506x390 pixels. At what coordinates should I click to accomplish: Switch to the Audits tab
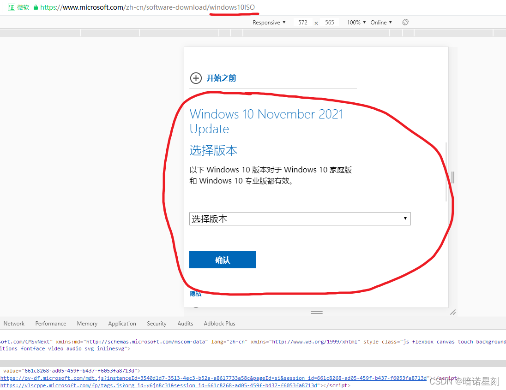pos(185,323)
